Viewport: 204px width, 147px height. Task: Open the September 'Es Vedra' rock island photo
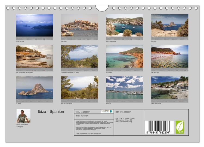[x=35, y=87]
